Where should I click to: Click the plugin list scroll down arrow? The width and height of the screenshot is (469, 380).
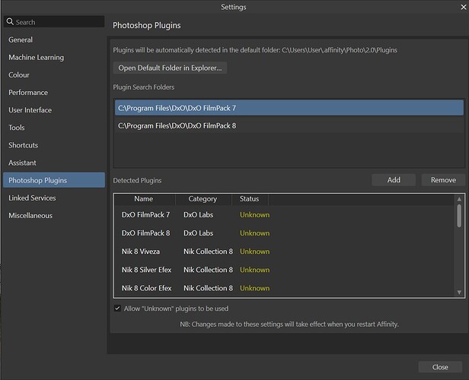point(459,293)
